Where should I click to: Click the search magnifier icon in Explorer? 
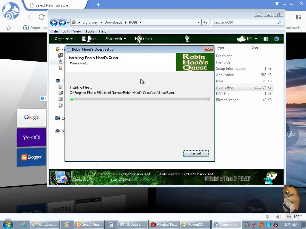click(279, 22)
